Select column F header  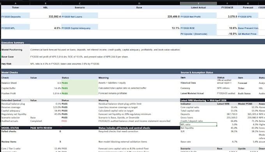pos(227,3)
